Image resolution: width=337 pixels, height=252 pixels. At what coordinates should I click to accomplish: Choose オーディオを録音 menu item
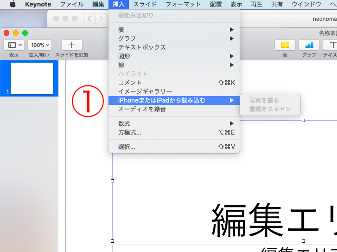point(174,109)
